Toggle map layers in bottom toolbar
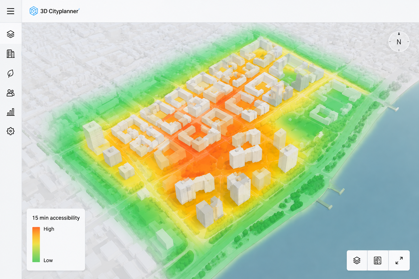Viewport: 419px width, 279px height. [x=357, y=260]
